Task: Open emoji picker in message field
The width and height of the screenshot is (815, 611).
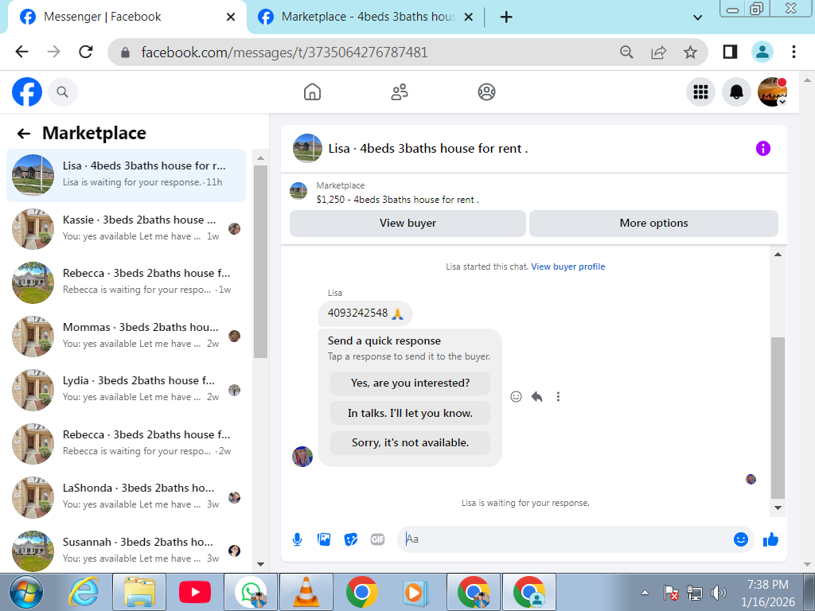Action: 741,539
